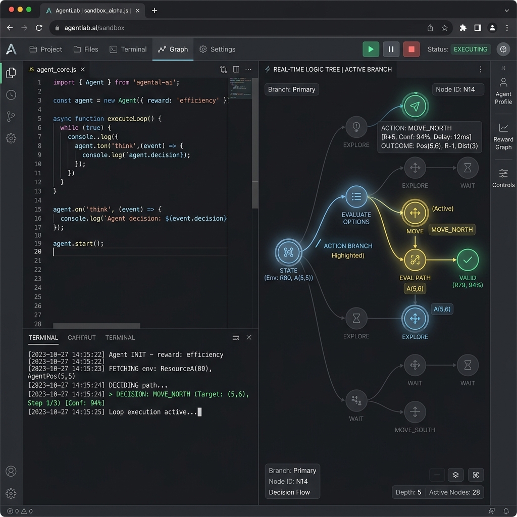This screenshot has width=517, height=517.
Task: Click the compare changes icon in editor toolbar
Action: click(223, 69)
